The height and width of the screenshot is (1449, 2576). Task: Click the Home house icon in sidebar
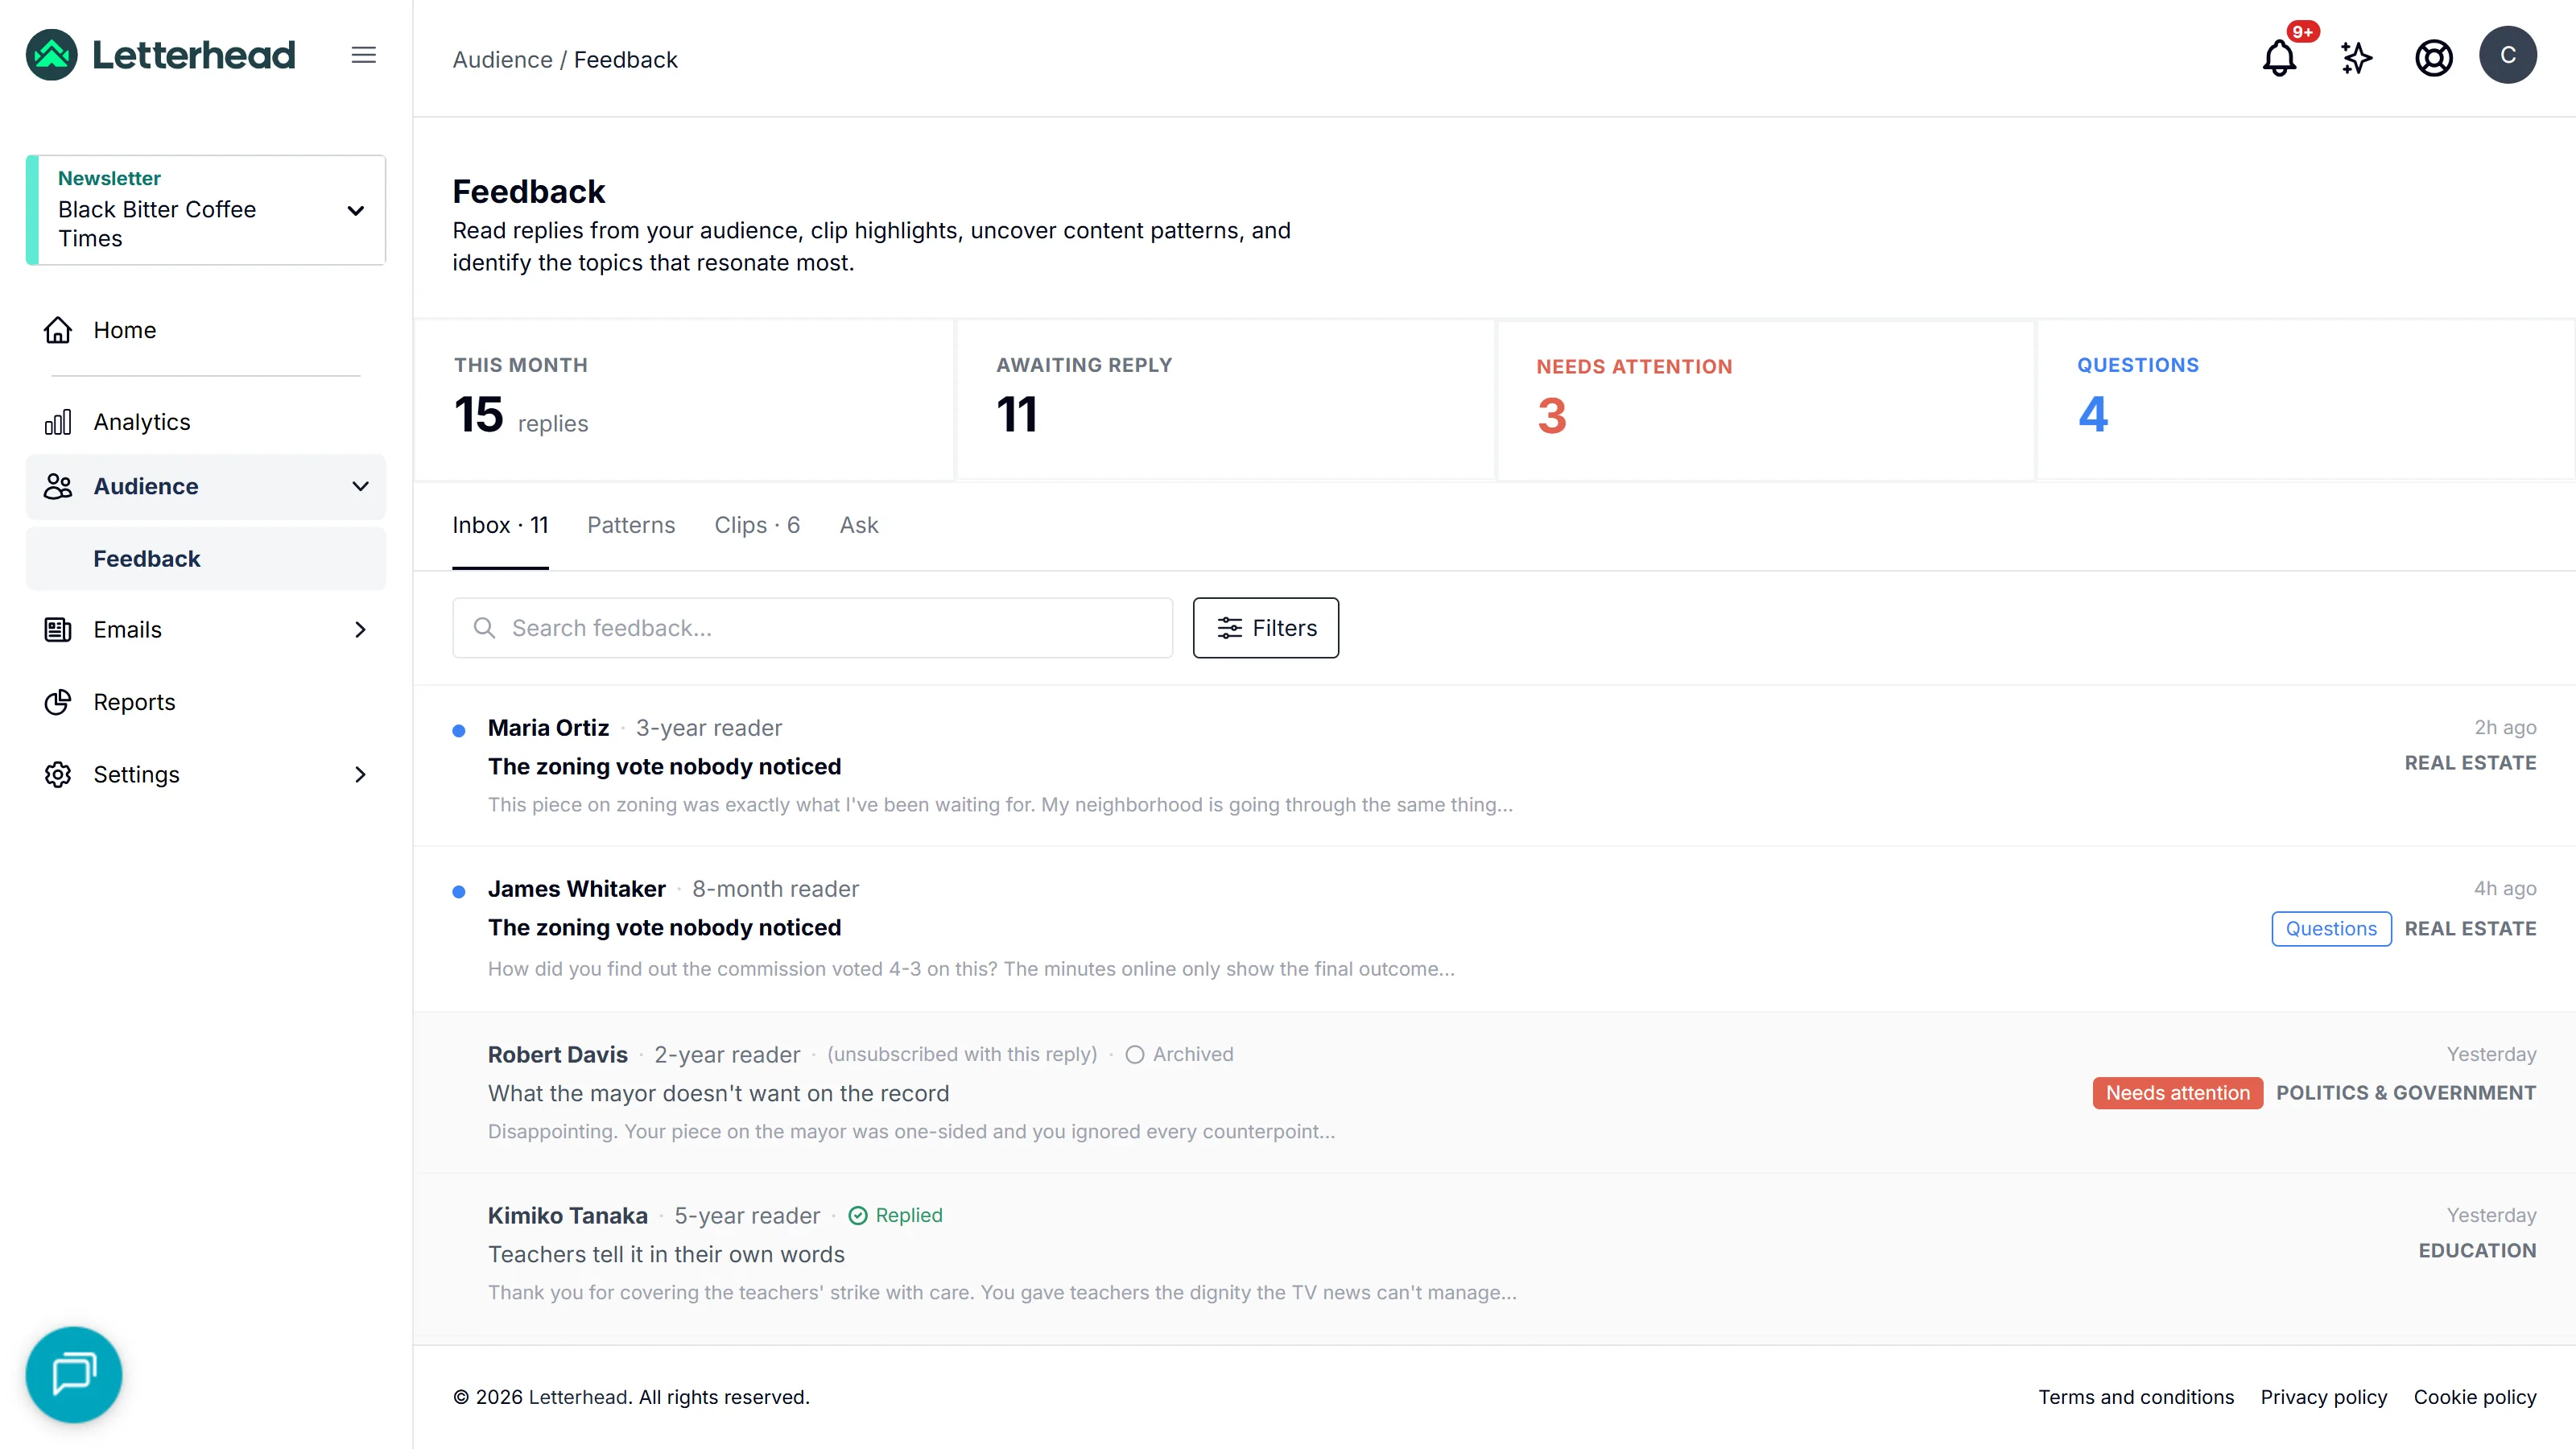(58, 330)
